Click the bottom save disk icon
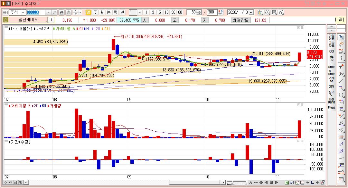The width and height of the screenshot is (348, 188). [292, 183]
